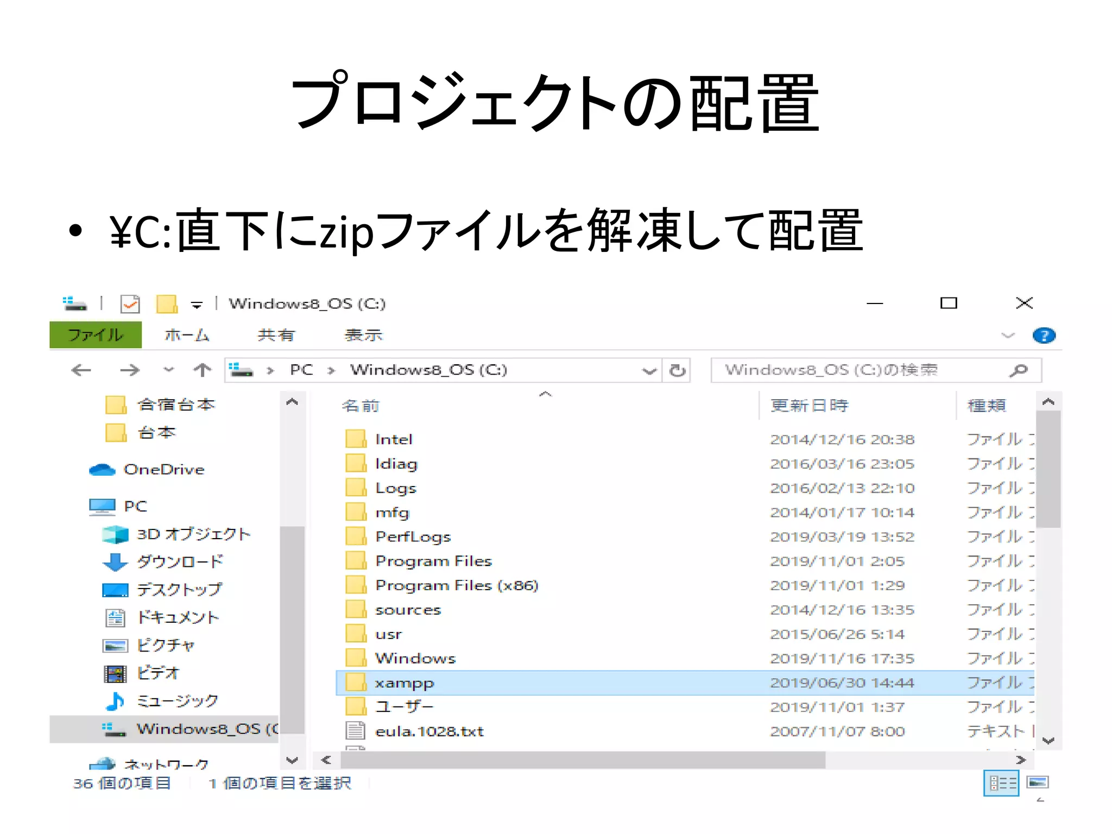Go back with the Back arrow
This screenshot has width=1112, height=834.
pyautogui.click(x=81, y=370)
